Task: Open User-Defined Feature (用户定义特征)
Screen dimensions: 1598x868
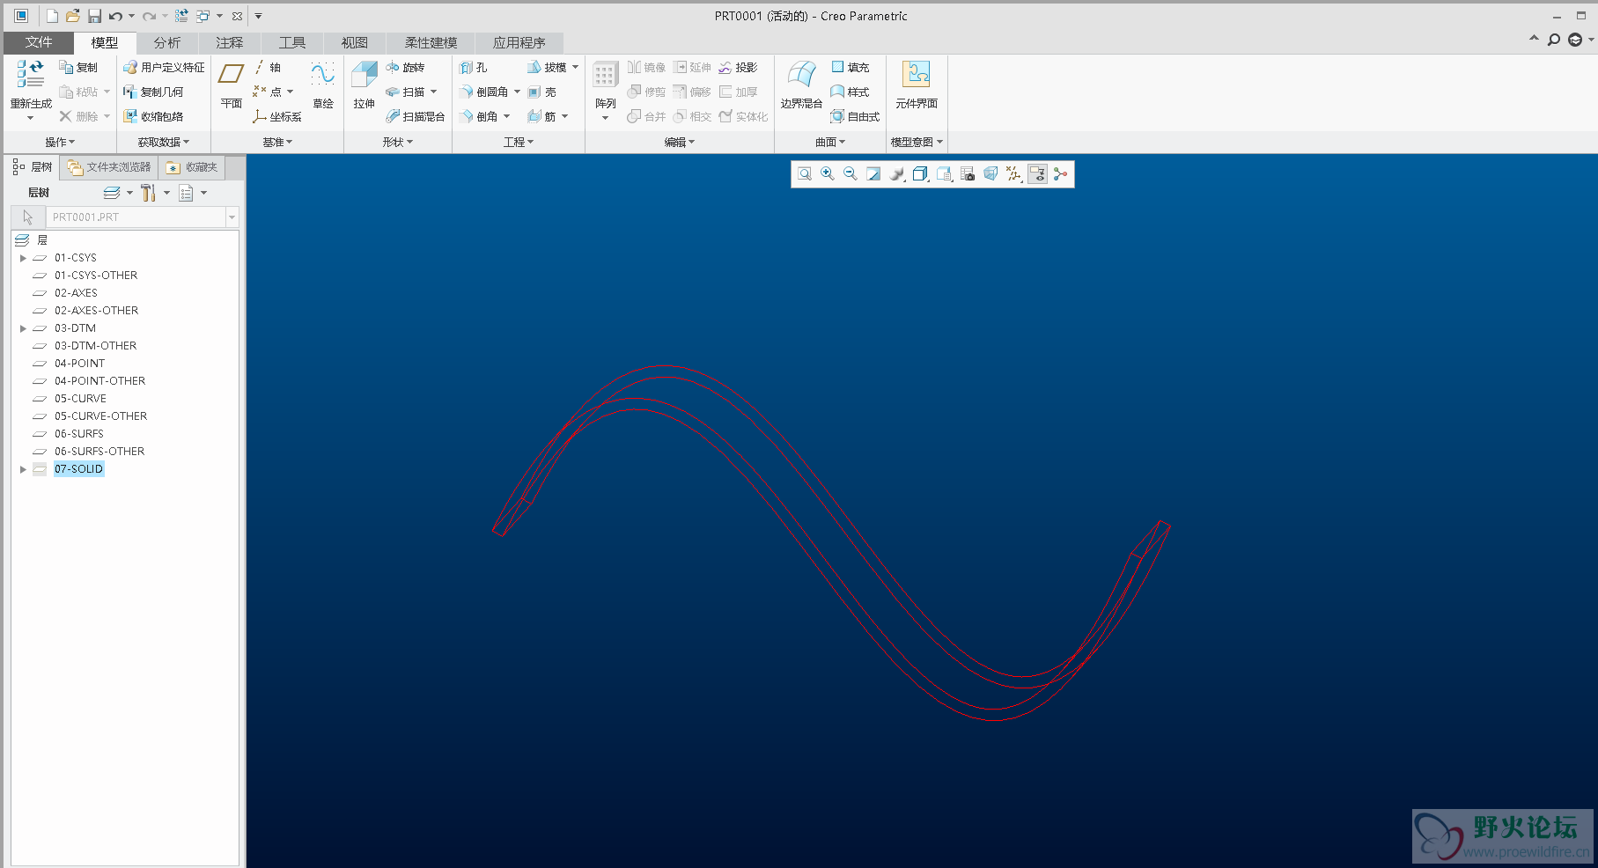Action: click(164, 67)
